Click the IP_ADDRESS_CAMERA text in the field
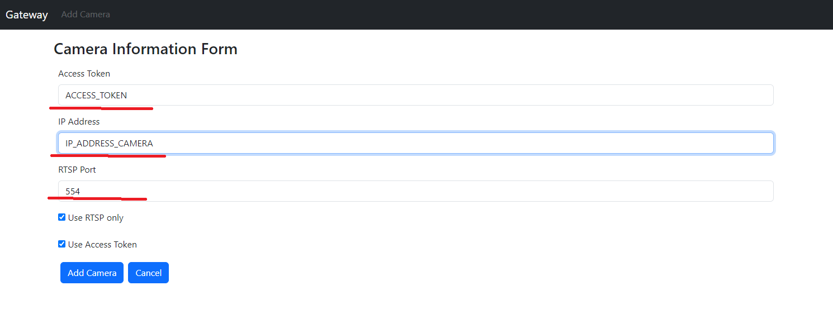This screenshot has width=833, height=333. (x=109, y=144)
